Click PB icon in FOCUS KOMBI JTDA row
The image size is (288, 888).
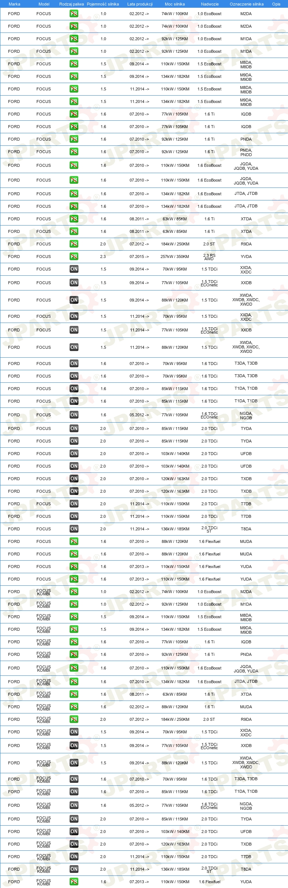[74, 682]
